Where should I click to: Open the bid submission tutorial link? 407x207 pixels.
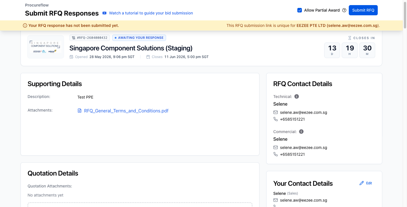click(151, 13)
